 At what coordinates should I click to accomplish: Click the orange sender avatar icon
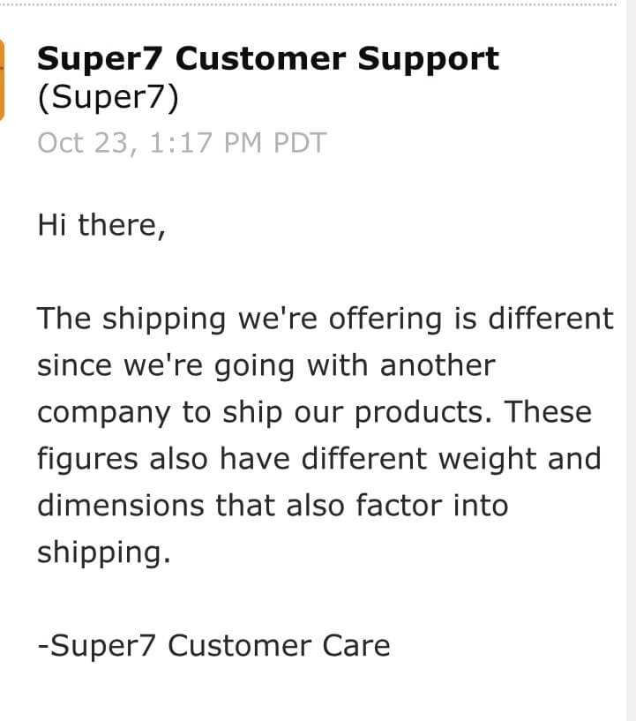pyautogui.click(x=2, y=80)
